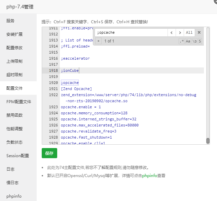Open the phpinfo link in the notes
The height and width of the screenshot is (201, 217).
[x=149, y=176]
